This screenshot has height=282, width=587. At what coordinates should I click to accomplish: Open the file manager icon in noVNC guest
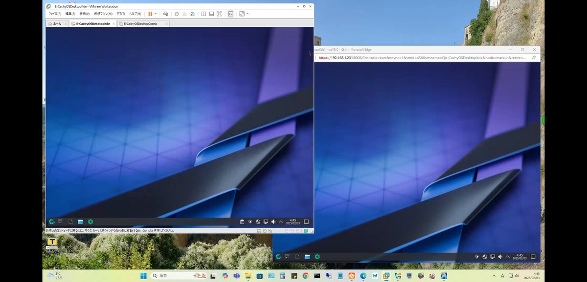tap(307, 257)
